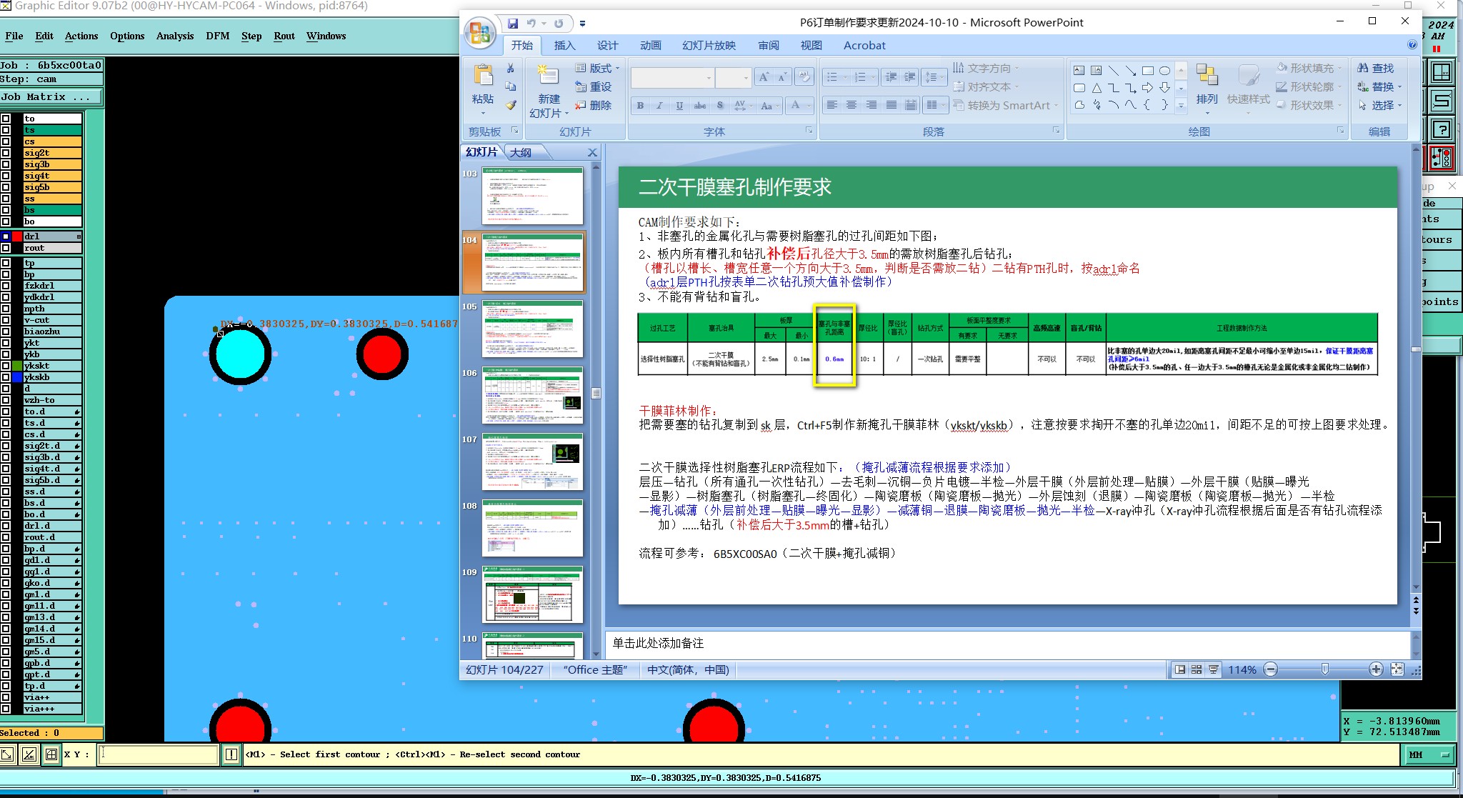Enable the checkbox for the rout layer
Screen dimensions: 1463x798
pyautogui.click(x=6, y=248)
